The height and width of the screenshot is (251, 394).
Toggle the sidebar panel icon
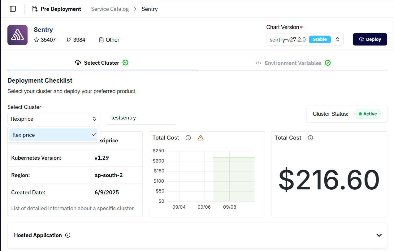13,9
